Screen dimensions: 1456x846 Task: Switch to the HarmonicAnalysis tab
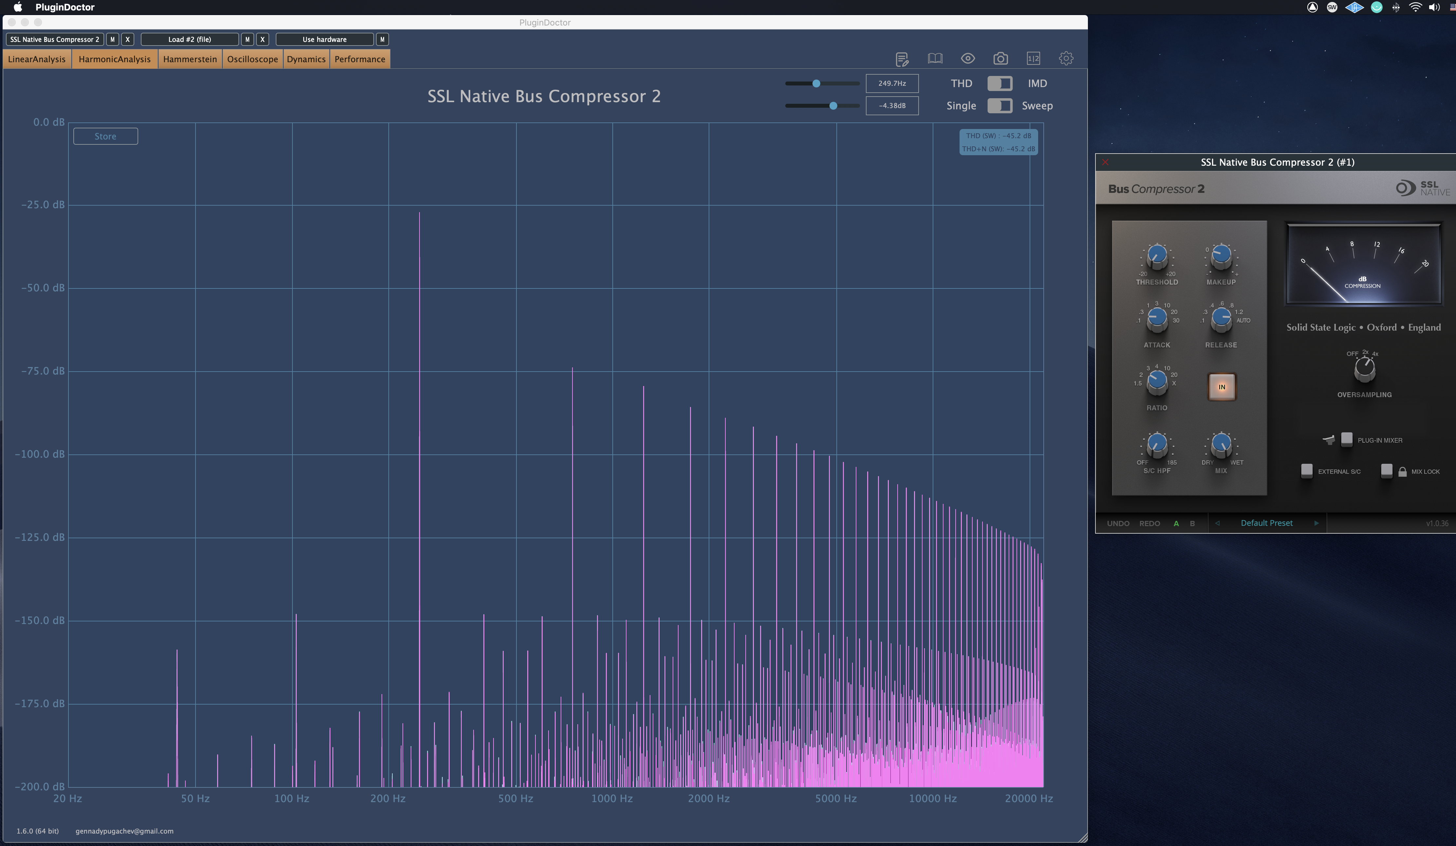pyautogui.click(x=114, y=59)
